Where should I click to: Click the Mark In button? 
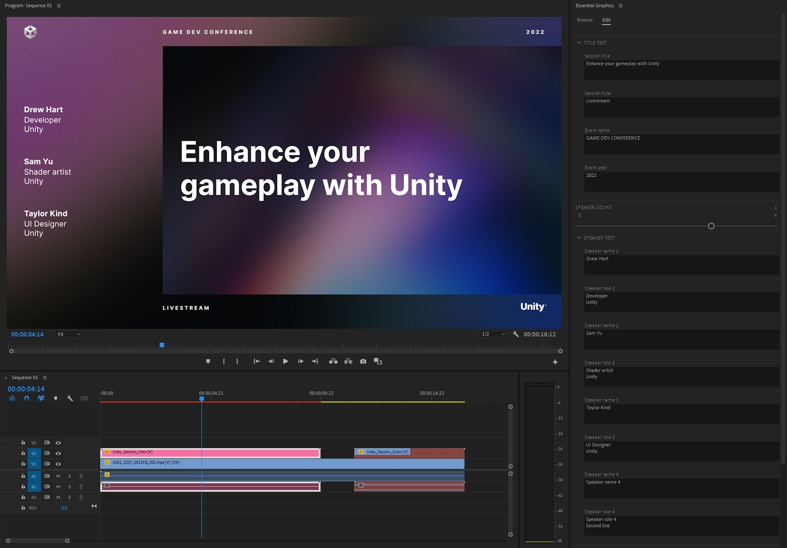[x=224, y=361]
